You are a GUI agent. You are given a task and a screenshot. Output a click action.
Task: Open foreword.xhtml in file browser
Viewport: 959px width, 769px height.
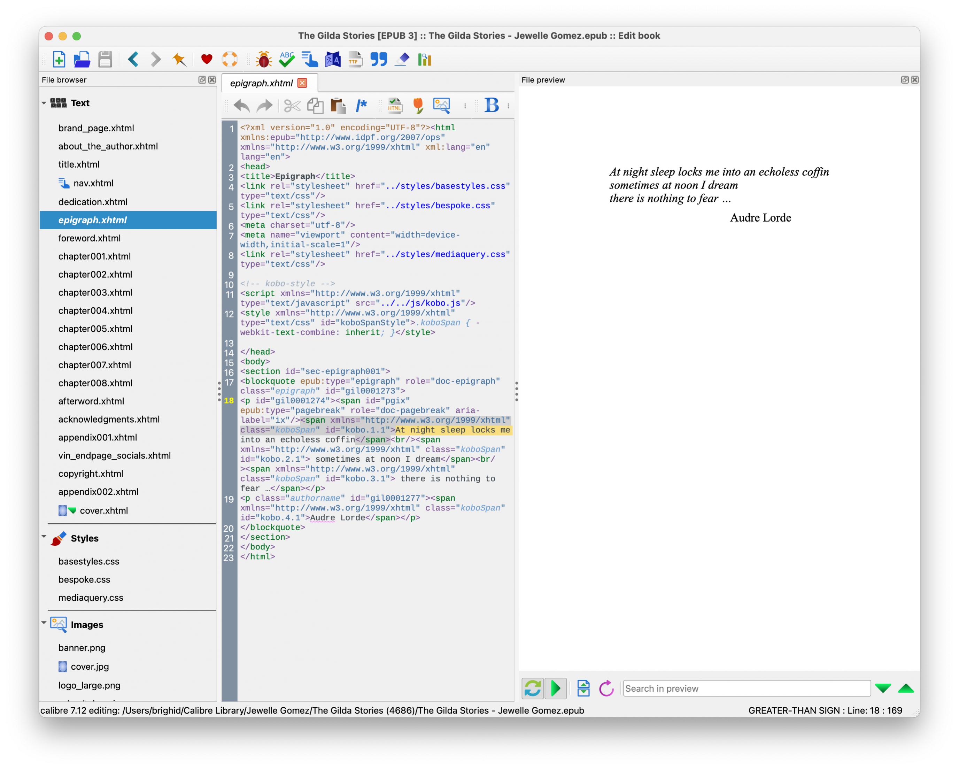(x=90, y=238)
